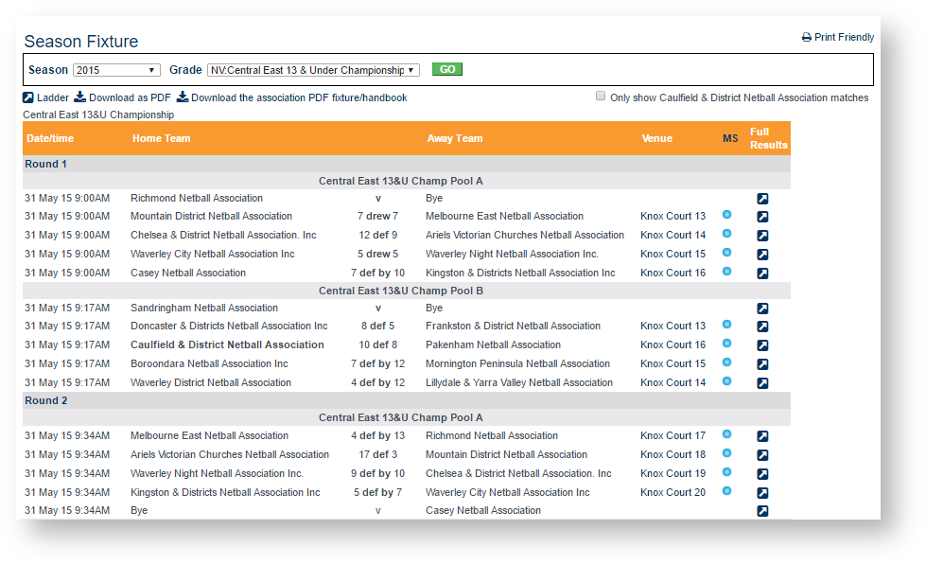926x565 pixels.
Task: Open full results for Caulfield 10 def 8
Action: tap(762, 345)
